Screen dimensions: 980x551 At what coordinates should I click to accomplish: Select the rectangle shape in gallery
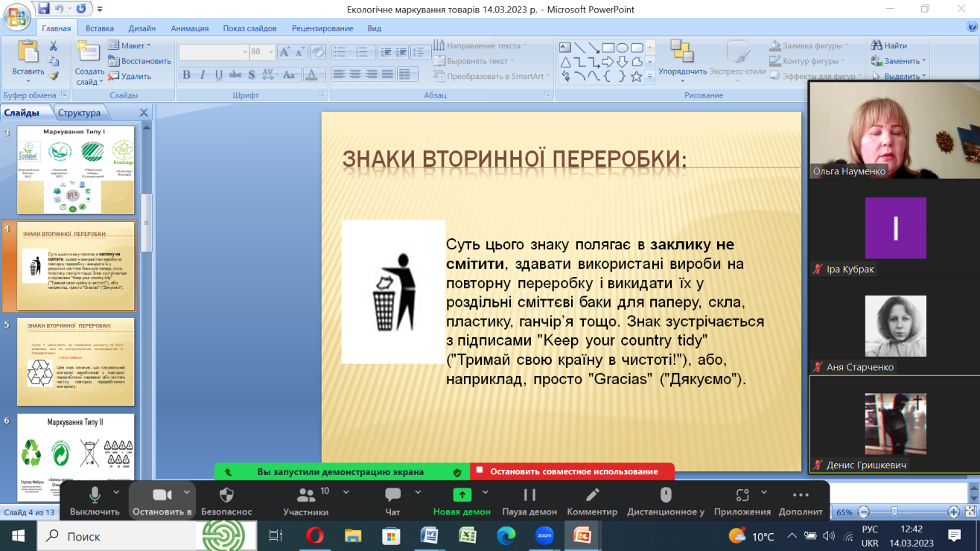pos(608,48)
